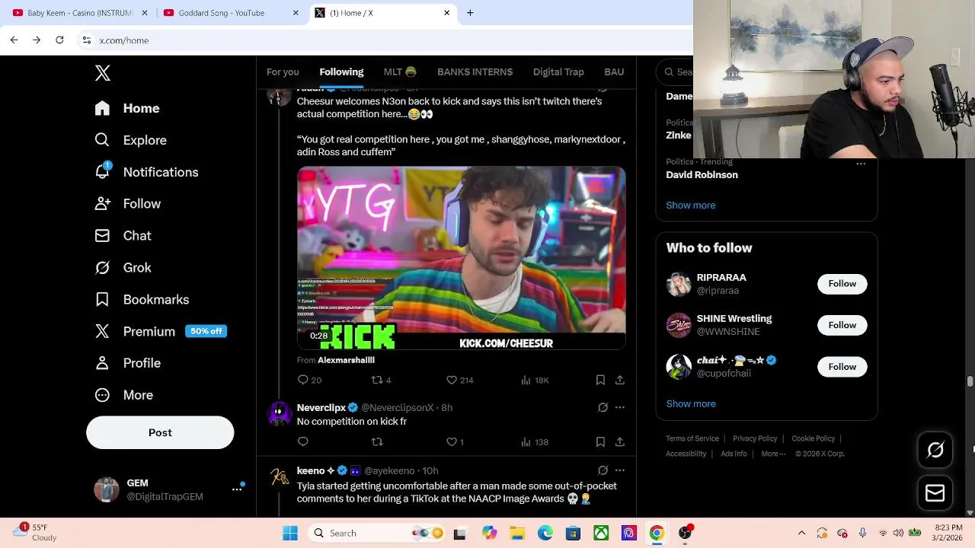The image size is (975, 548).
Task: Select the Following tab
Action: 341,72
